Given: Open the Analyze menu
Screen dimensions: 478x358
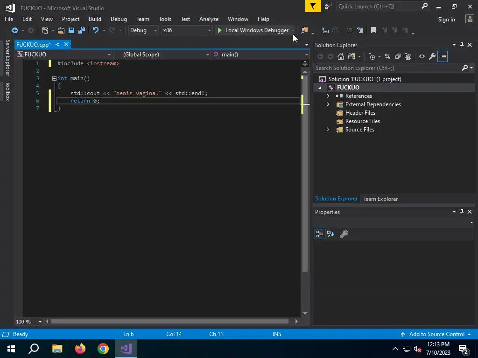Looking at the screenshot, I should click(x=209, y=19).
